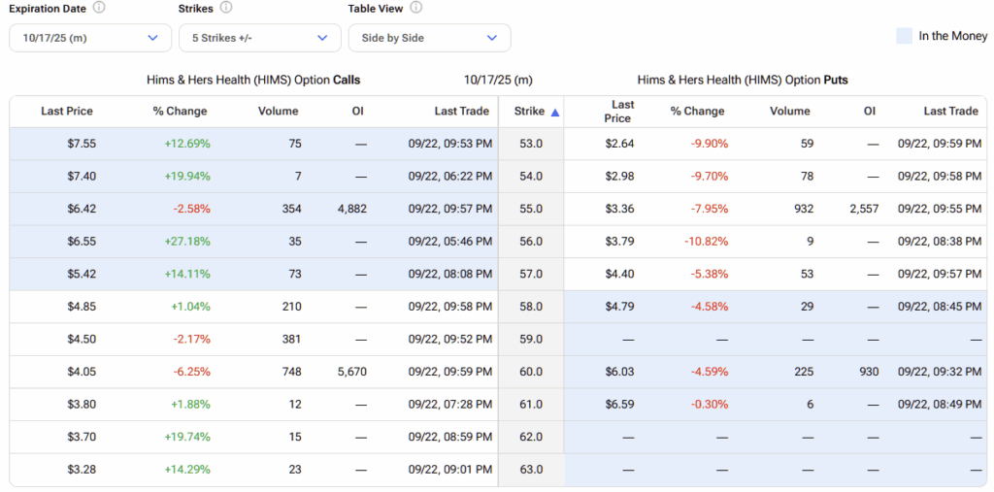Viewport: 994px width, 492px height.
Task: Open the Side by Side table view dropdown
Action: pyautogui.click(x=430, y=38)
